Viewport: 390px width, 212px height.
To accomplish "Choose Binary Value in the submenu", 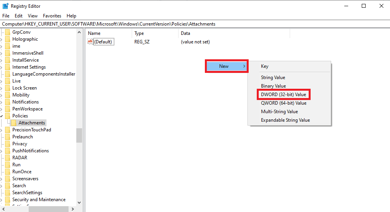I will pos(273,86).
